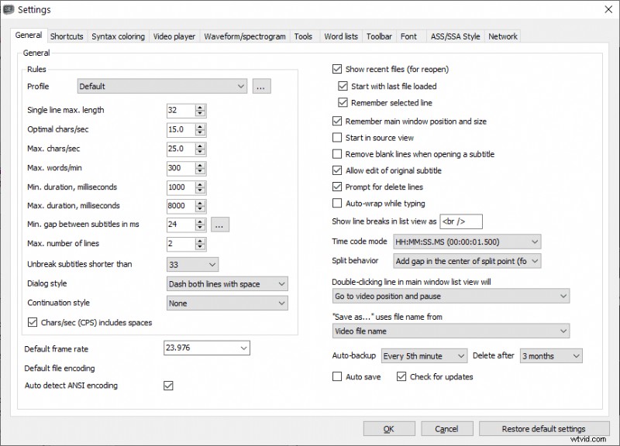Open the Dialog style dropdown
Viewport: 620px width, 446px height.
pyautogui.click(x=227, y=284)
